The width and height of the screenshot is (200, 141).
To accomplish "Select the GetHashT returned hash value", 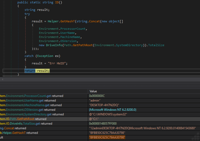I will coord(107,133).
